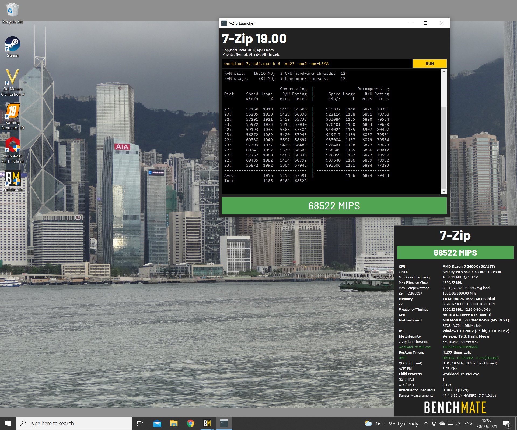The height and width of the screenshot is (430, 517).
Task: Open the Mail app from taskbar
Action: tap(157, 423)
